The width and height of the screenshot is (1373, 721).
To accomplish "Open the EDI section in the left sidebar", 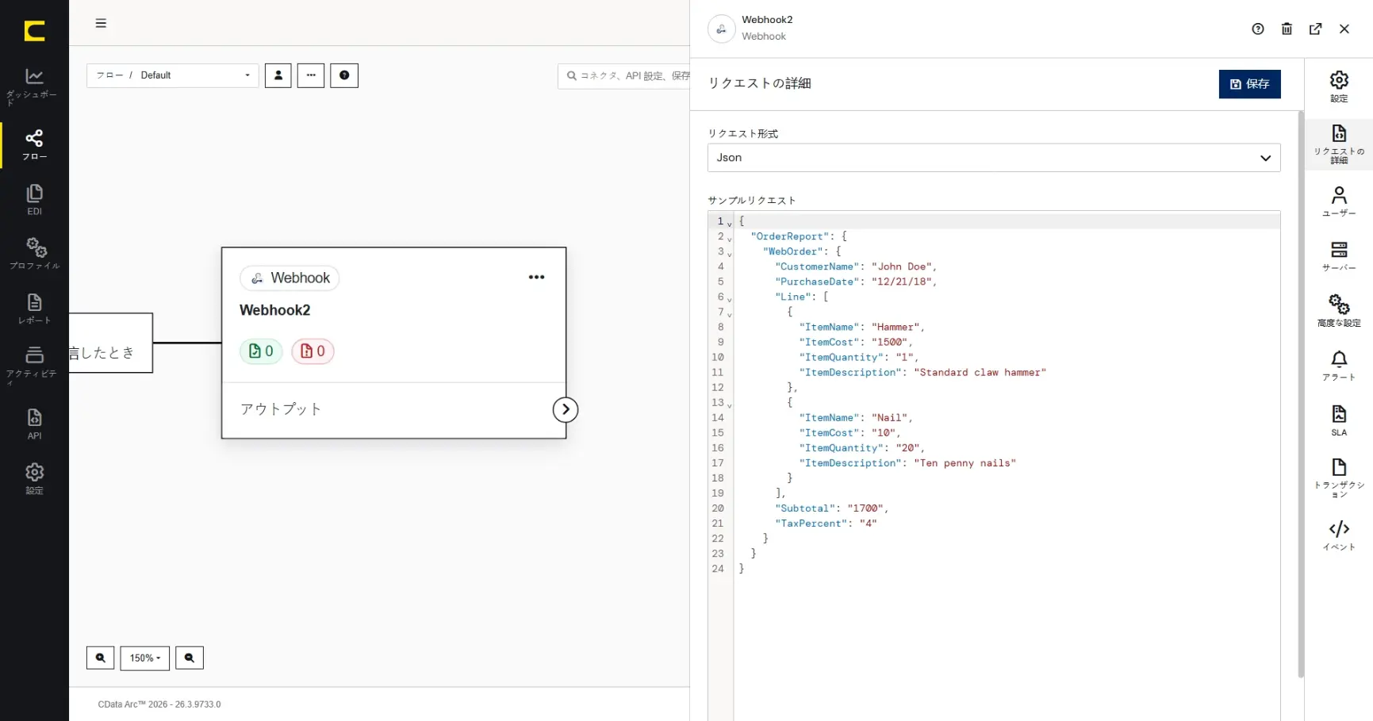I will [34, 200].
